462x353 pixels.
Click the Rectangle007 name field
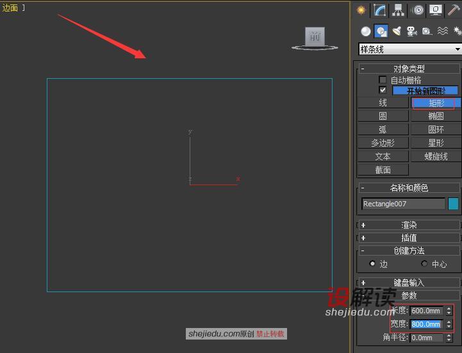click(x=403, y=204)
